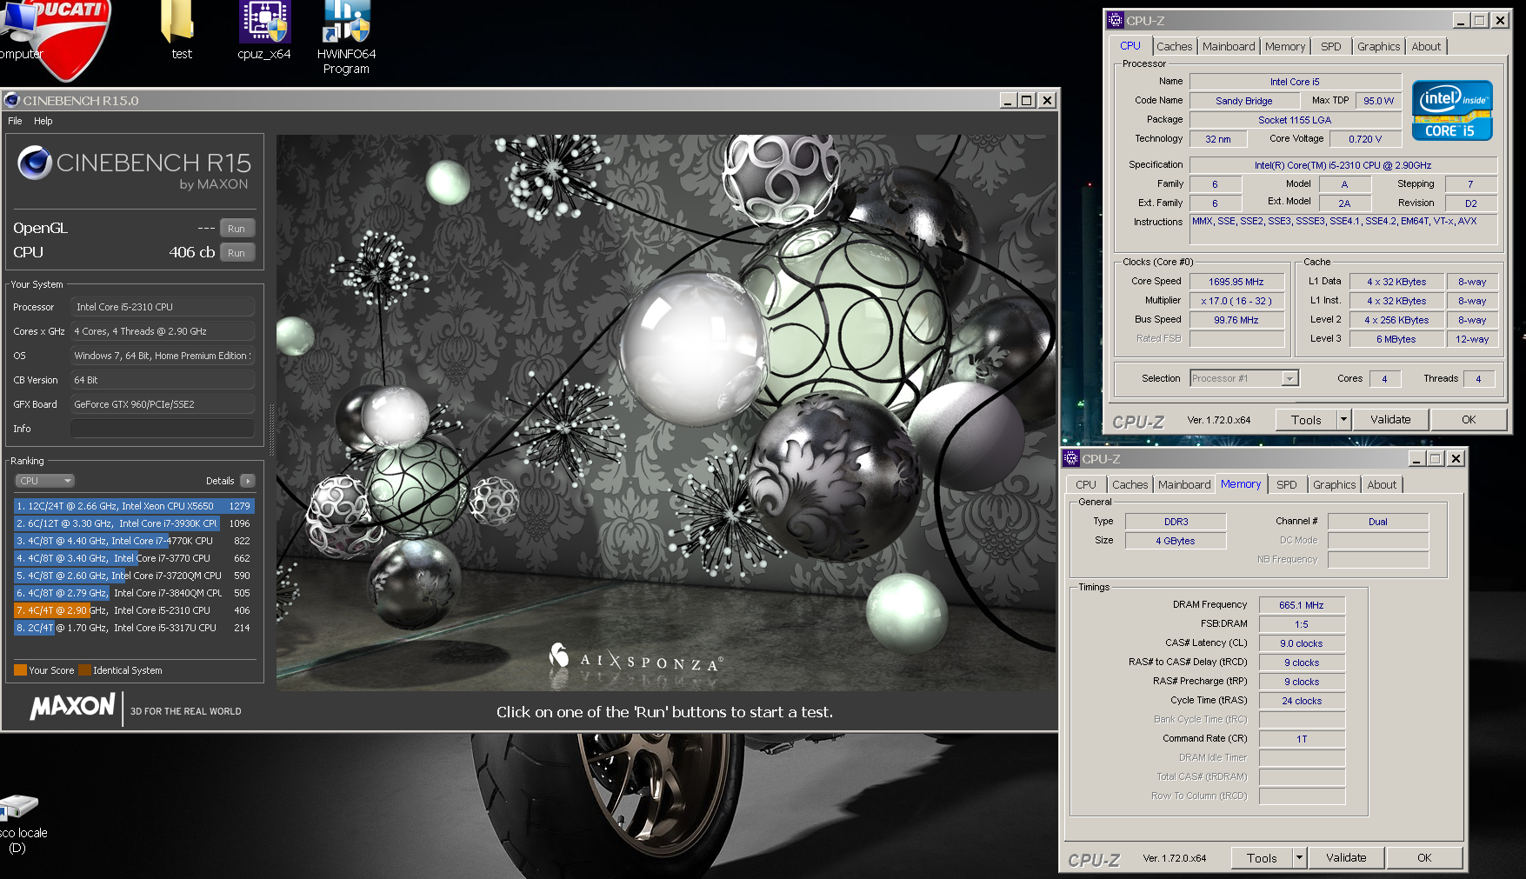This screenshot has width=1526, height=879.
Task: Launch the cpuz_x64 desktop icon
Action: (264, 30)
